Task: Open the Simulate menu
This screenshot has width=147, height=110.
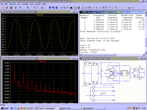Action: (25, 4)
